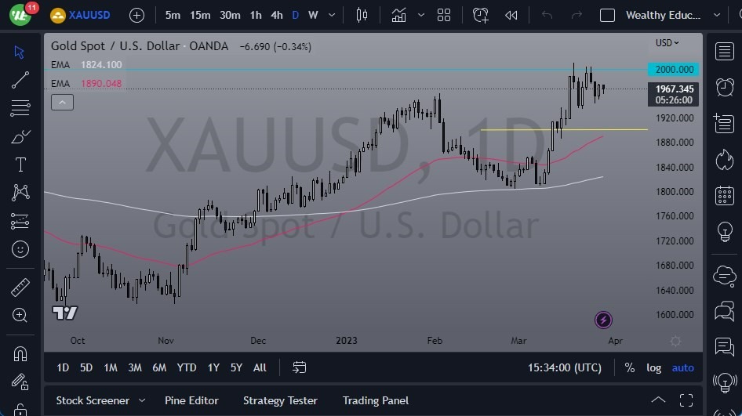Screen dimensions: 742x416
Task: Select the trend line drawing tool
Action: click(20, 80)
